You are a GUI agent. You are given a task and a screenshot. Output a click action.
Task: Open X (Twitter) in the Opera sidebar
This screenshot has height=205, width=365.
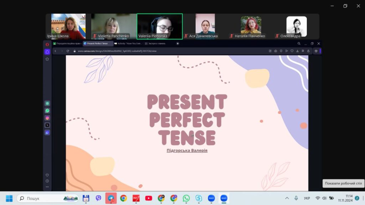coord(47,125)
